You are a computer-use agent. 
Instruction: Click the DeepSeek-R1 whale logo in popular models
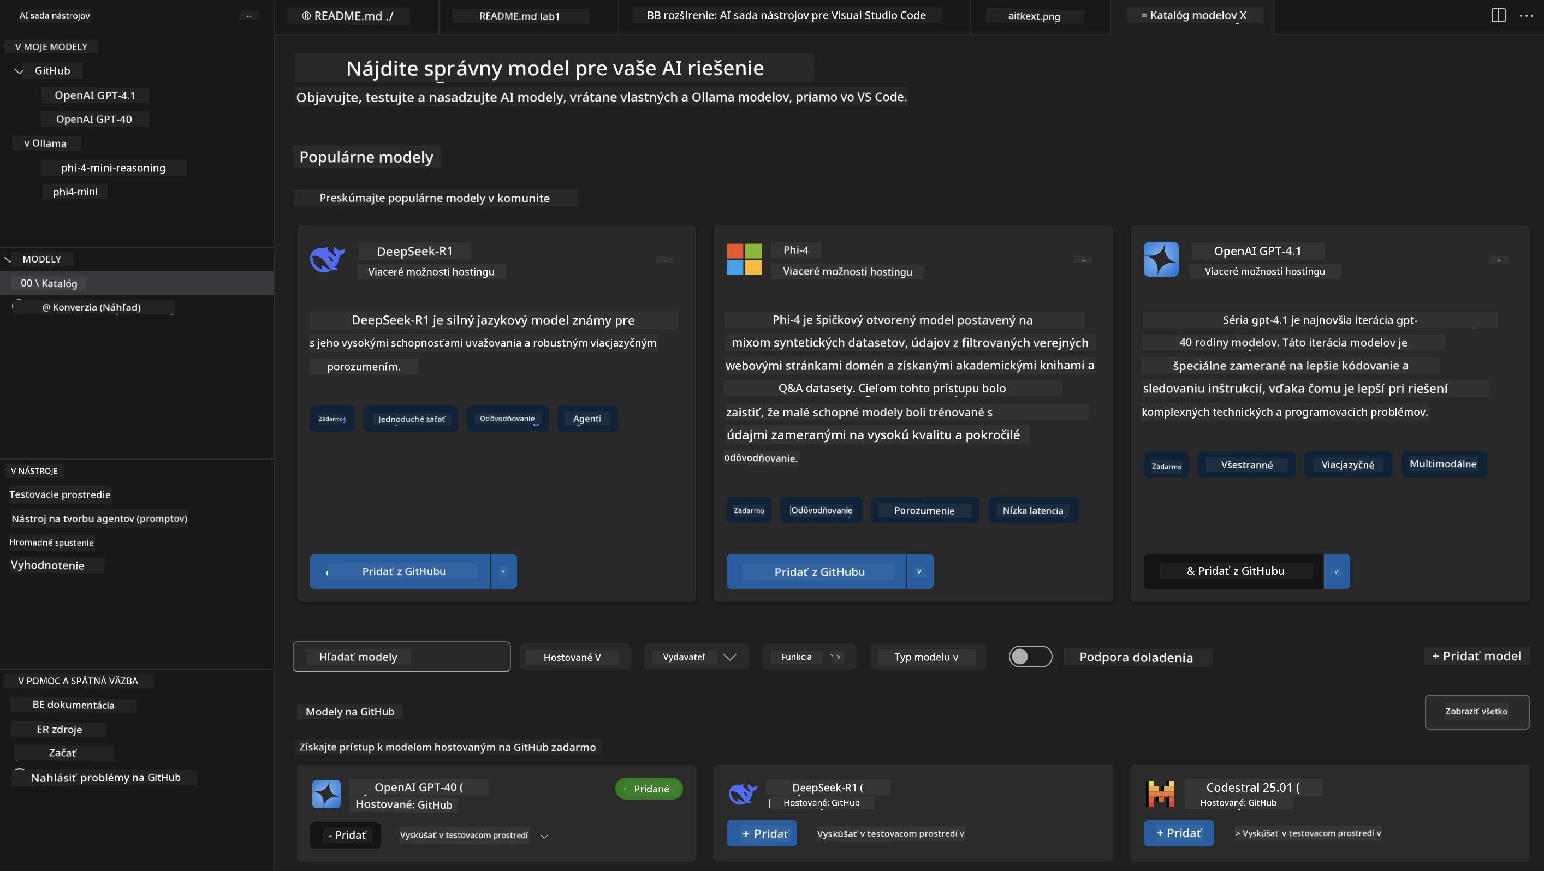[327, 259]
